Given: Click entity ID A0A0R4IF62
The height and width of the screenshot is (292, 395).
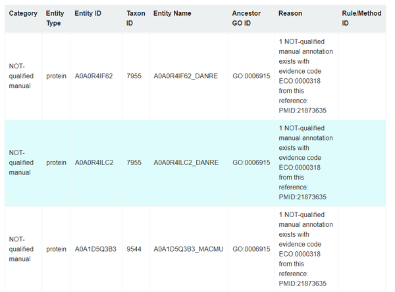Looking at the screenshot, I should tap(93, 76).
